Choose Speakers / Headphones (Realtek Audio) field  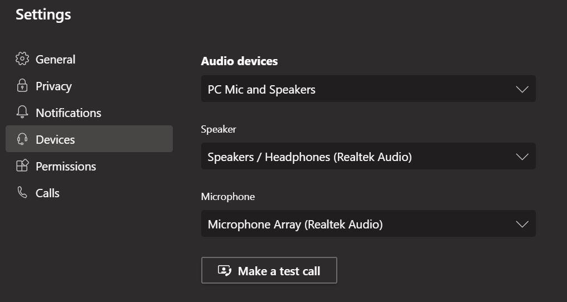[x=369, y=156]
